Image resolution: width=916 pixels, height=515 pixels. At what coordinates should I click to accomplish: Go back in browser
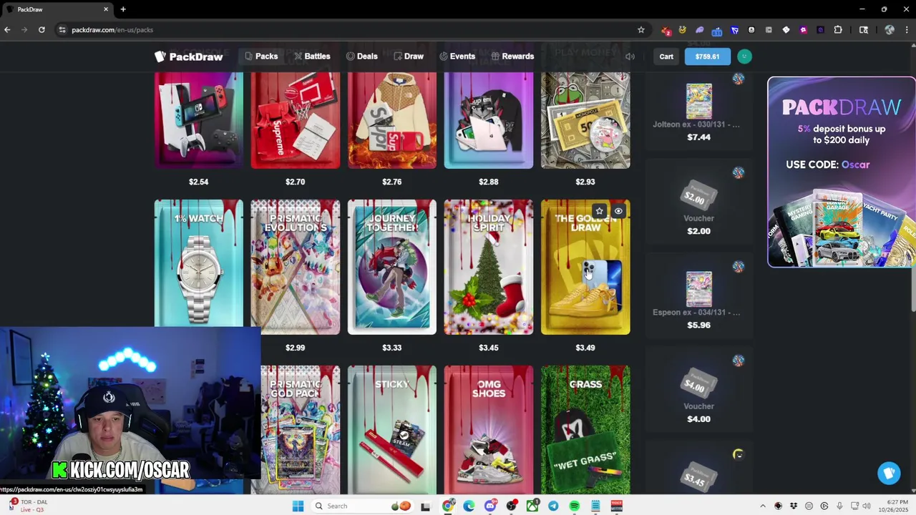pos(7,29)
